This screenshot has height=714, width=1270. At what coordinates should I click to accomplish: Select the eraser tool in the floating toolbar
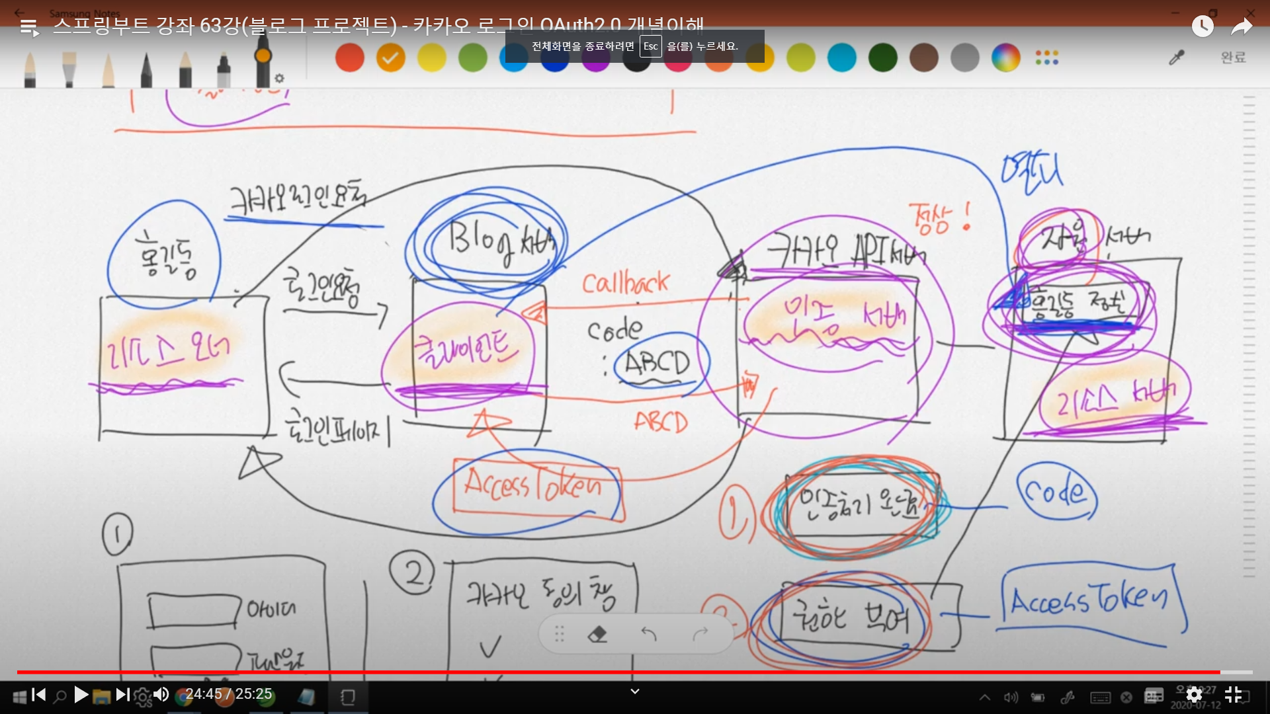(x=597, y=635)
